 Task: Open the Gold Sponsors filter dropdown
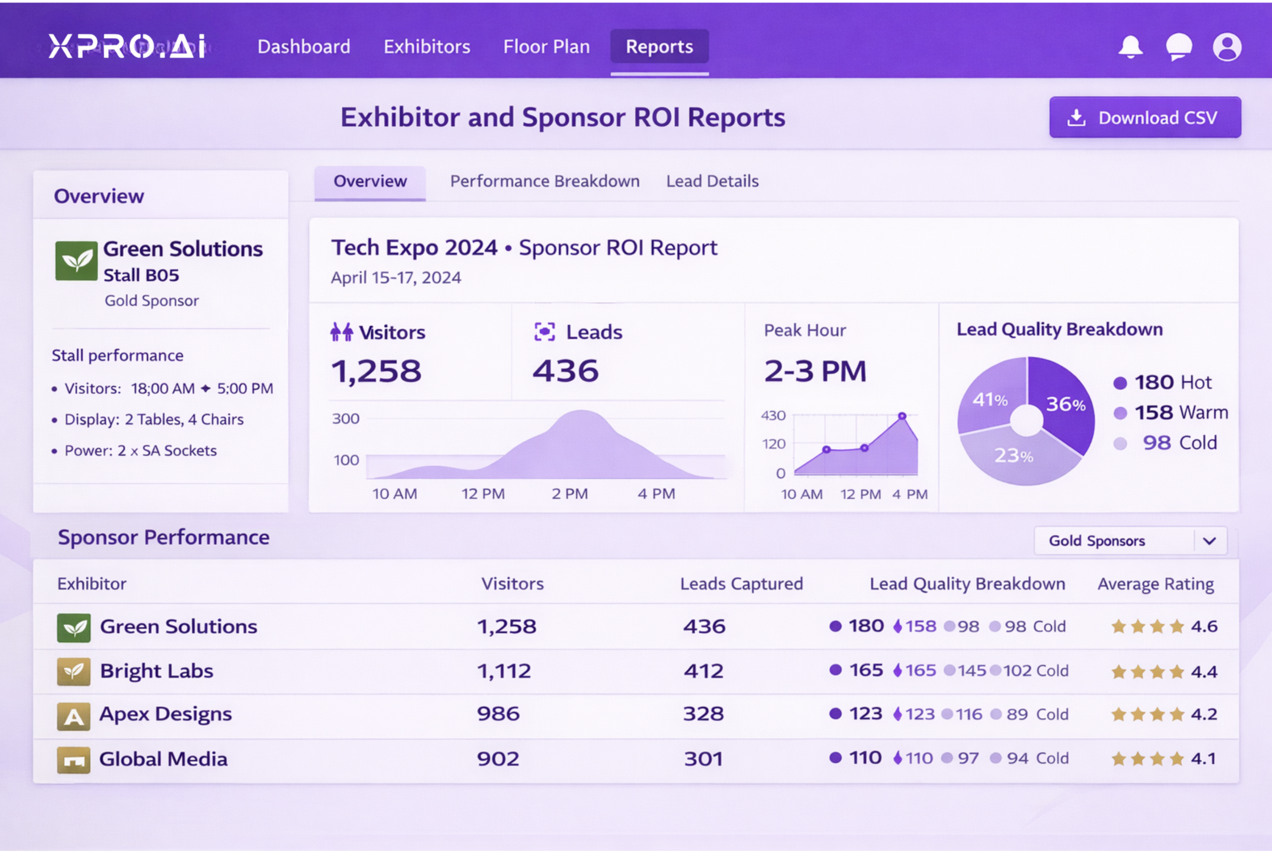click(1130, 540)
